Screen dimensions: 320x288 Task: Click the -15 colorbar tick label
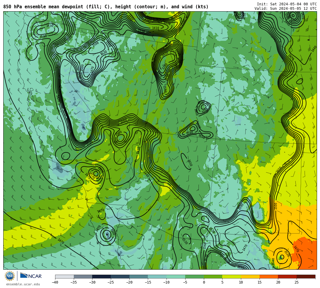148,282
